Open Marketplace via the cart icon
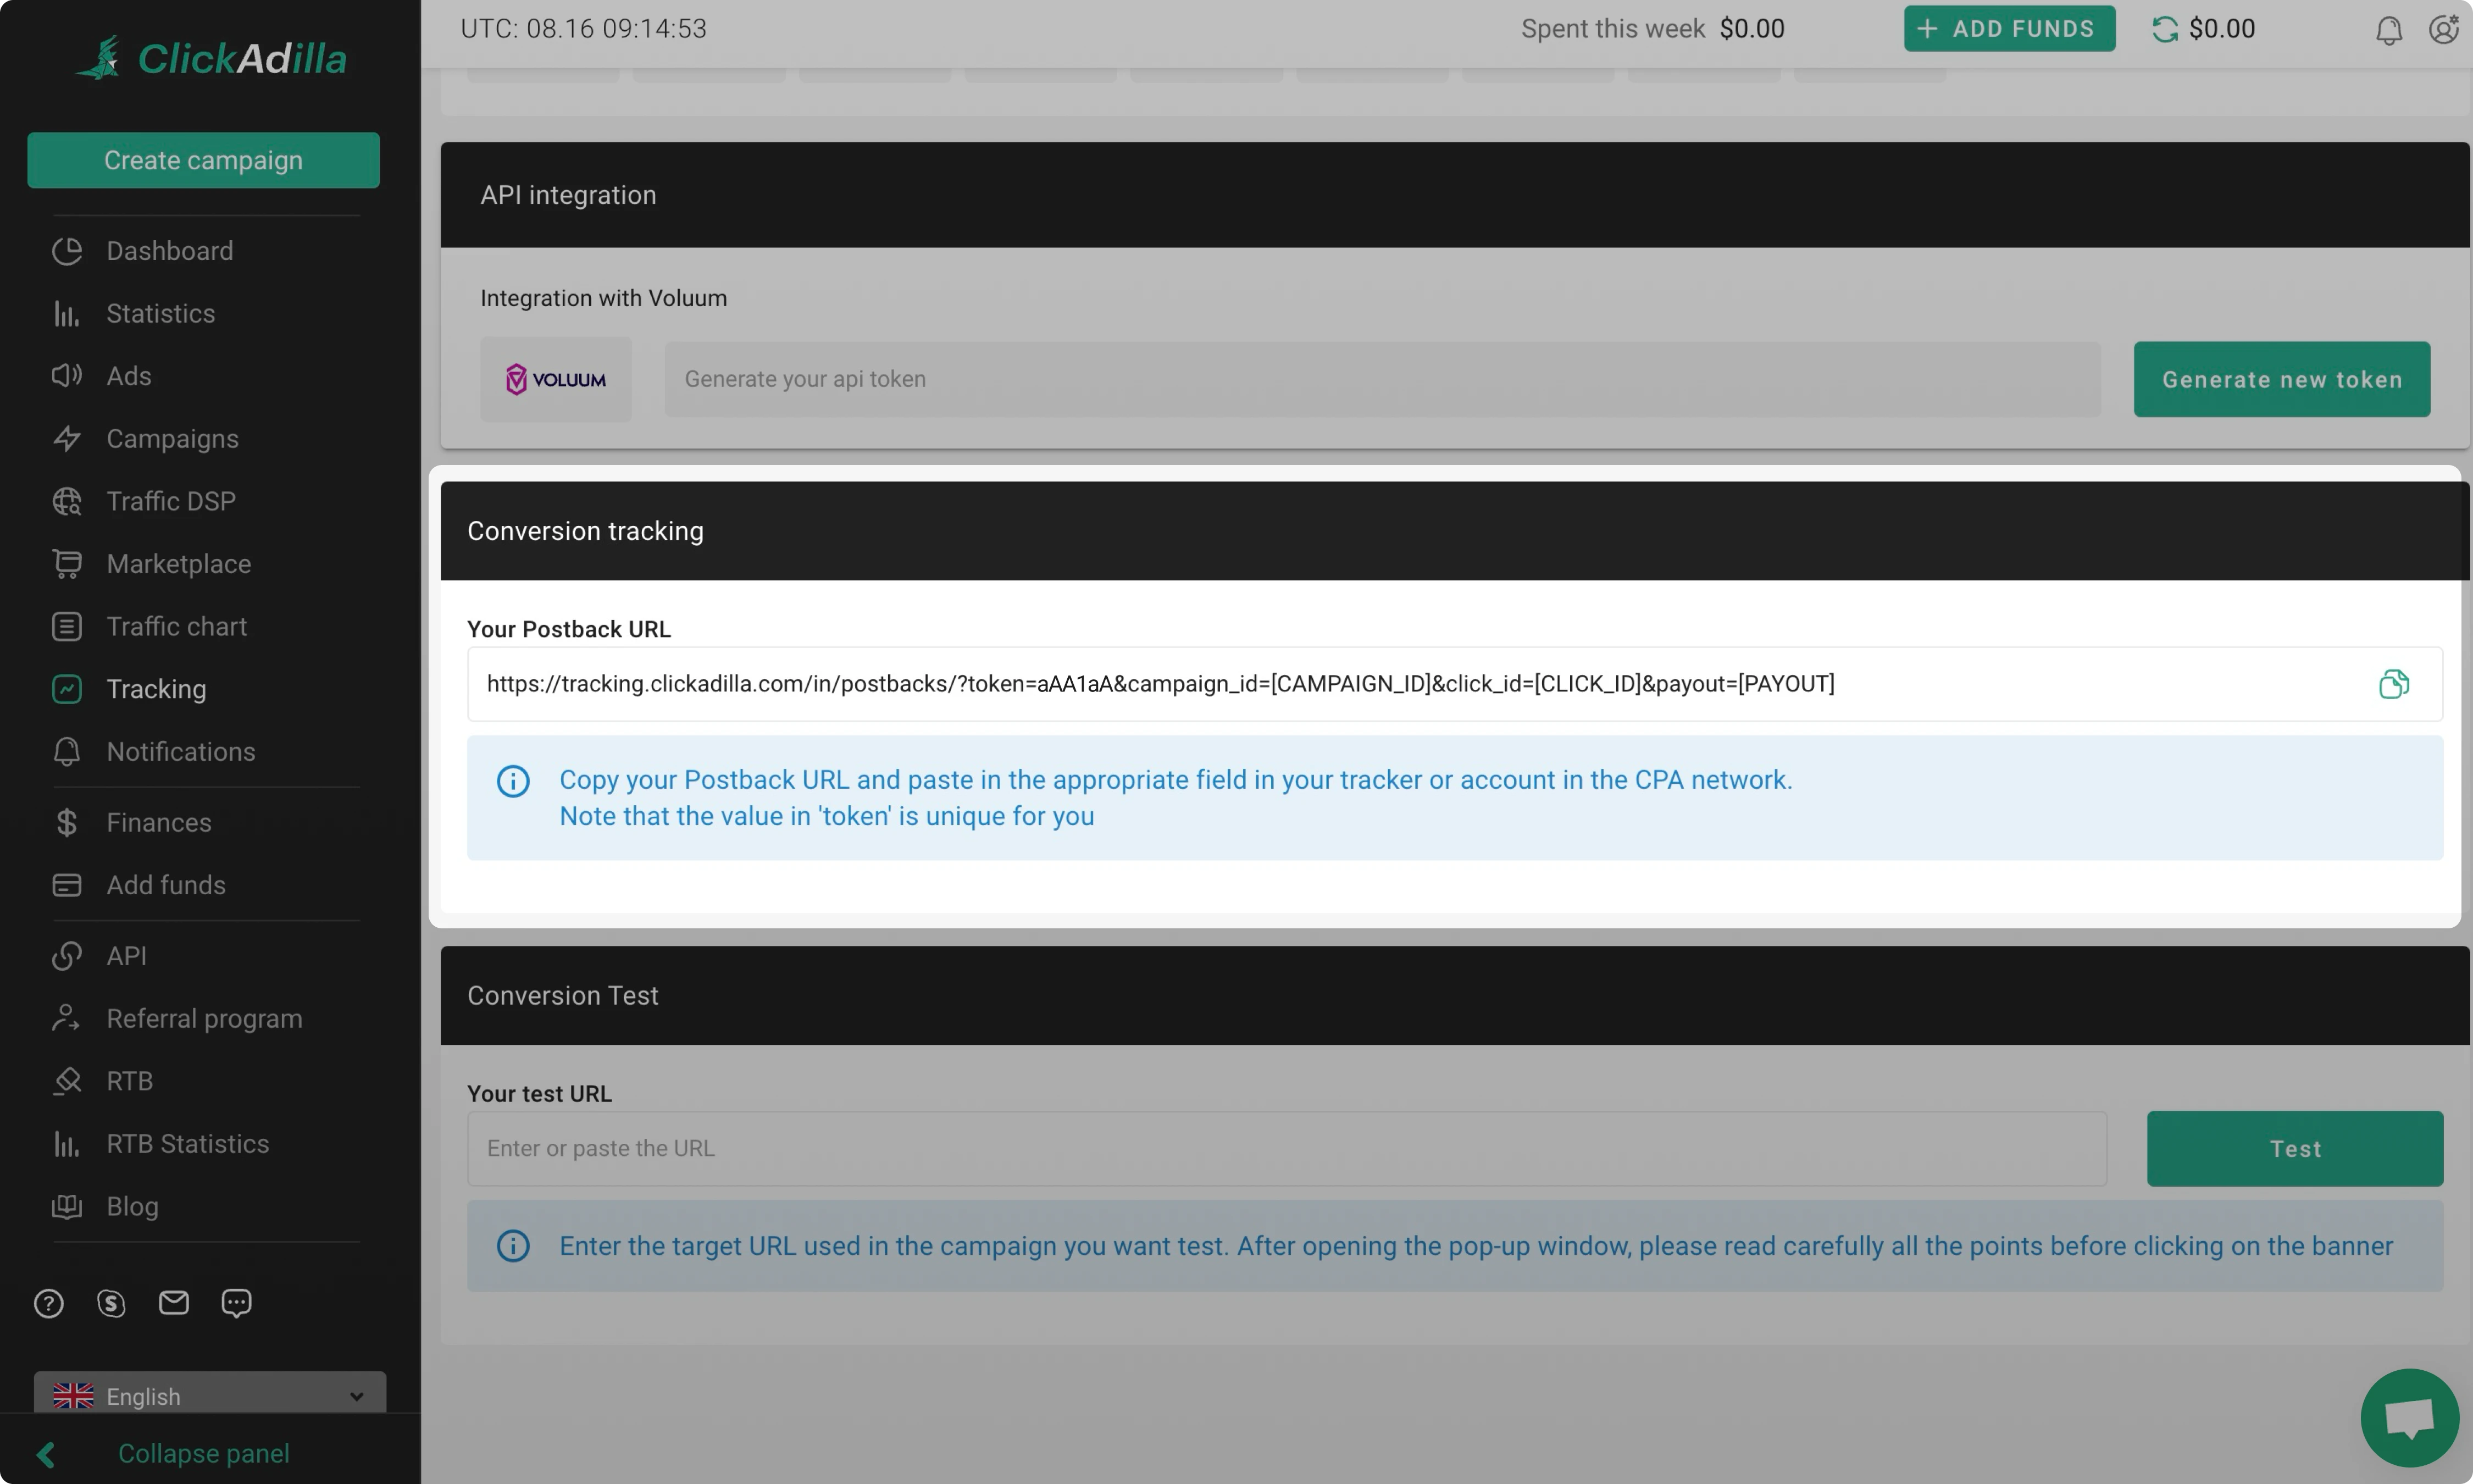The image size is (2473, 1484). [66, 563]
